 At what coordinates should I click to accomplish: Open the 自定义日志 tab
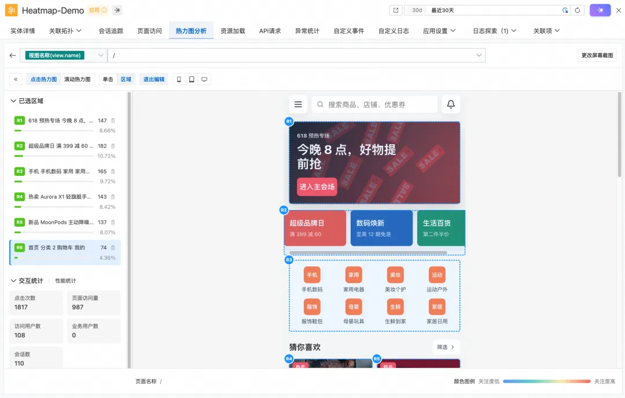click(394, 31)
